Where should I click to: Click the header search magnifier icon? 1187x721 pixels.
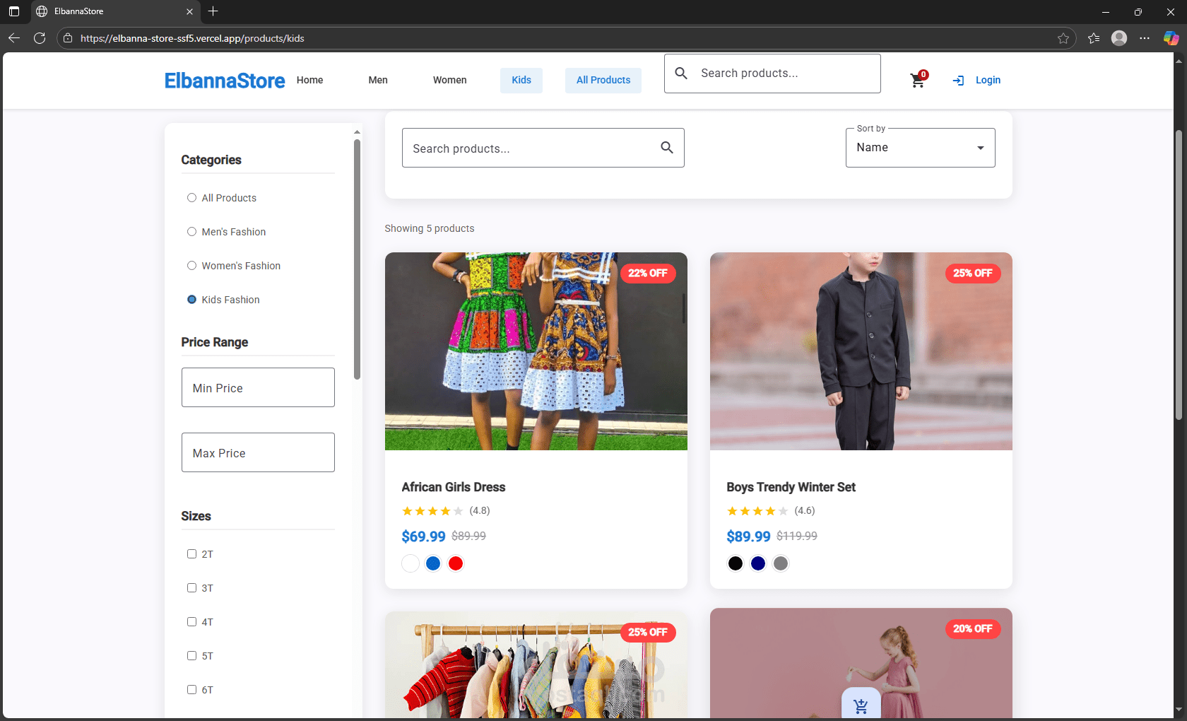click(681, 74)
